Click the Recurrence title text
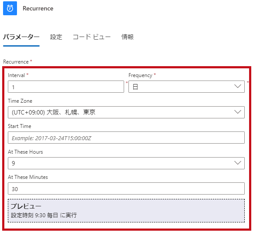 tap(38, 8)
